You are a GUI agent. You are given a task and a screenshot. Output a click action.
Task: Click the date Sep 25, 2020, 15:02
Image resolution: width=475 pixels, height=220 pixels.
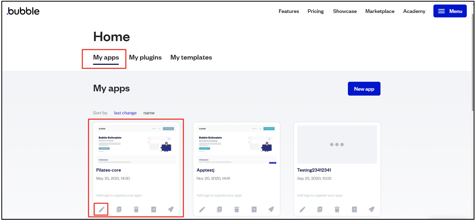point(314,178)
